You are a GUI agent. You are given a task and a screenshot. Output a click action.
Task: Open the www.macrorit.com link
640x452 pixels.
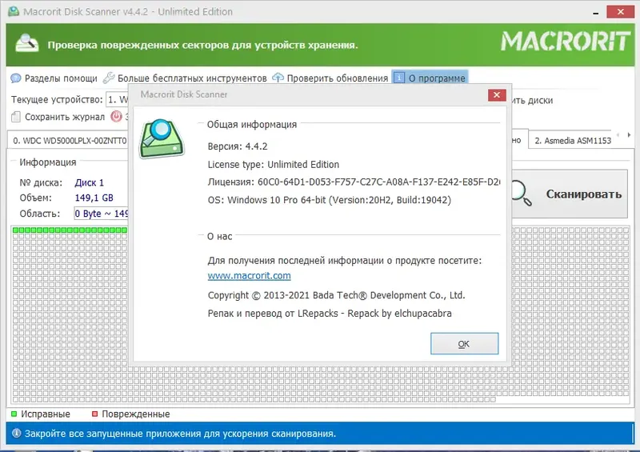(249, 276)
